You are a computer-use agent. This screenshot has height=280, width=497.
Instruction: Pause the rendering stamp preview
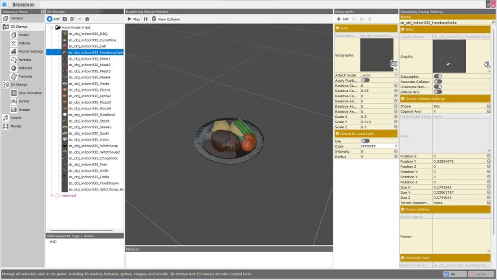(146, 19)
